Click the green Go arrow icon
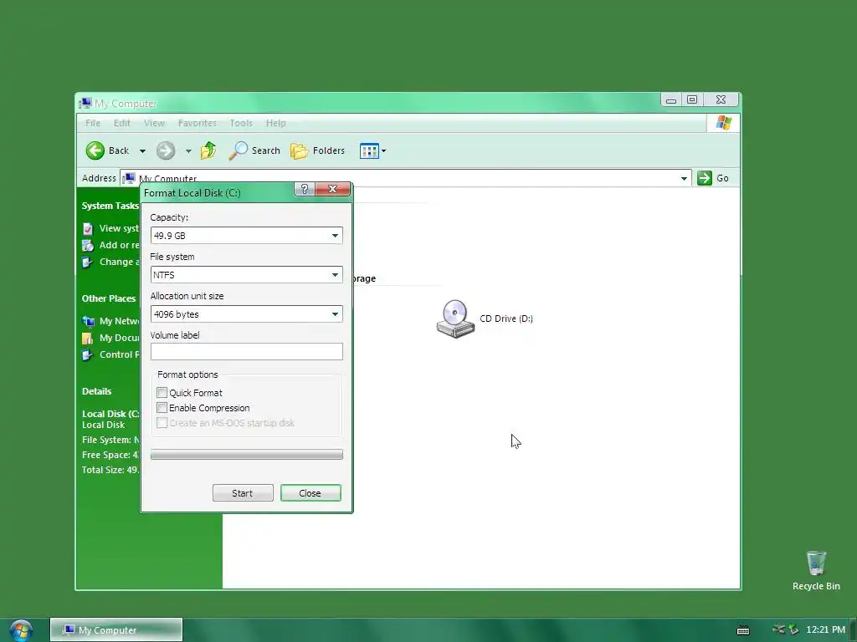Viewport: 857px width, 642px height. 705,178
